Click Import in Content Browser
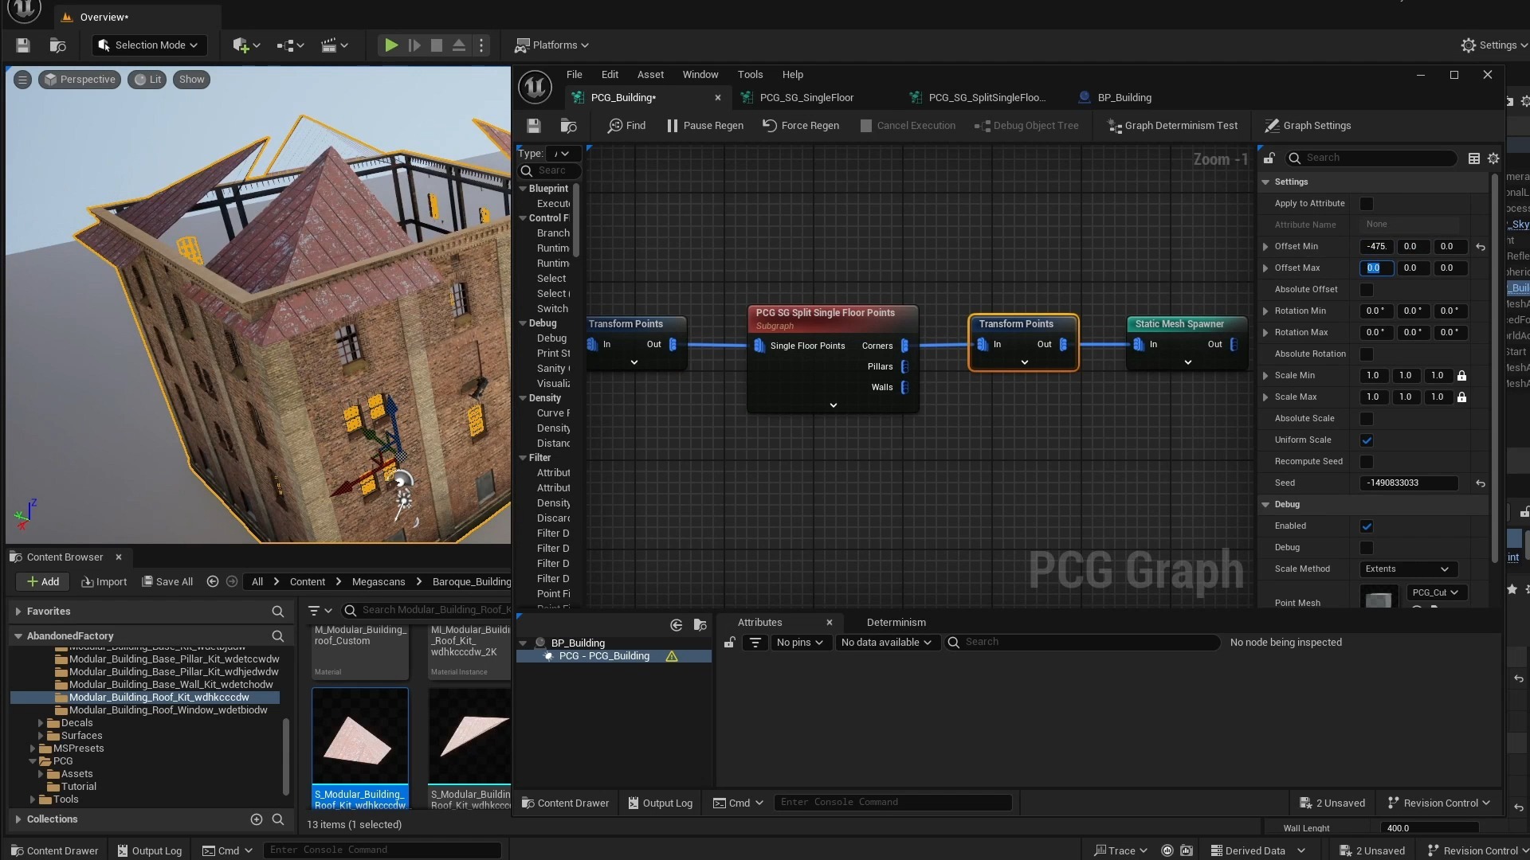 point(104,582)
